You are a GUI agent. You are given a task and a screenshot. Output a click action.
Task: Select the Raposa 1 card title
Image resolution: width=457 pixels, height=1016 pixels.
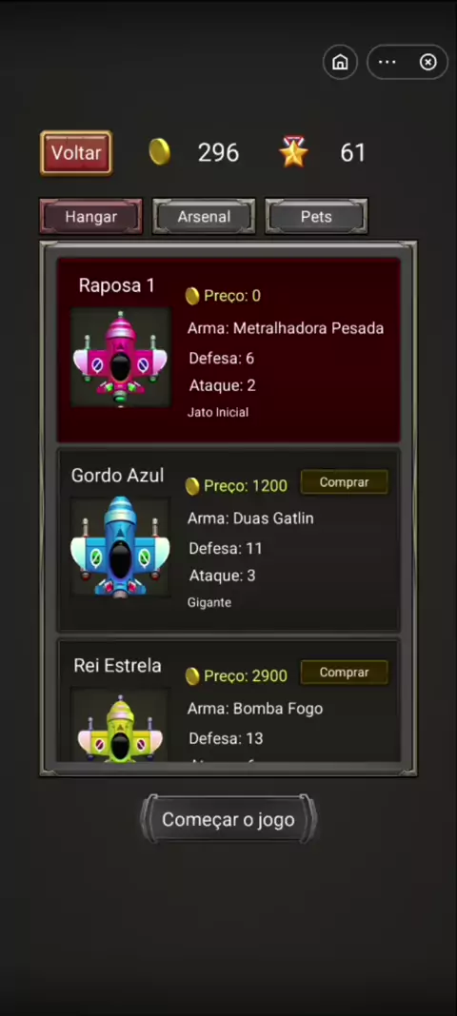click(x=117, y=285)
